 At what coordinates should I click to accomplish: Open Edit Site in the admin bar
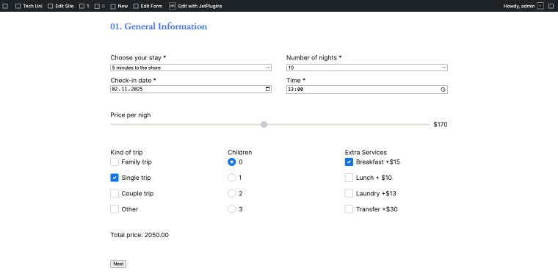pos(61,6)
